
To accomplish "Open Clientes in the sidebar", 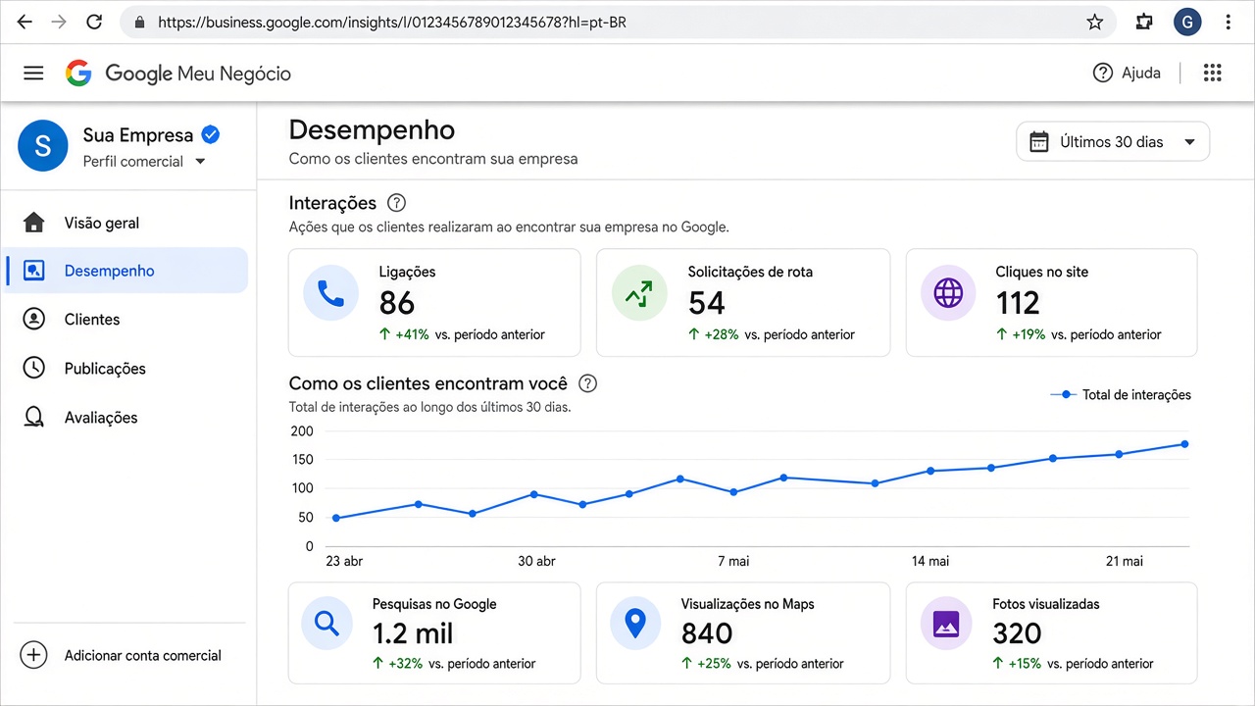I will (125, 320).
